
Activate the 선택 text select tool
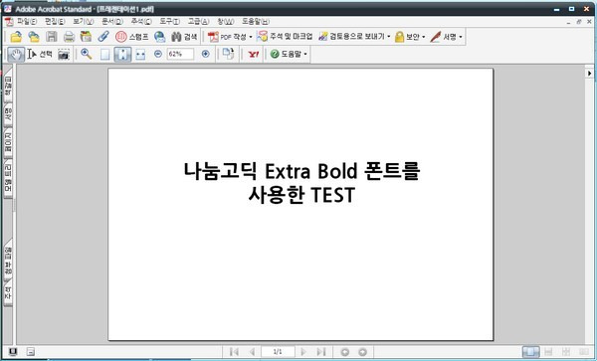pyautogui.click(x=40, y=55)
